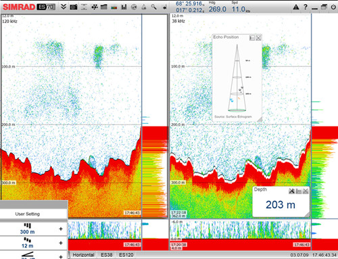Click the 200.0 m depth label in 38 kHz echogram
338x259 pixels.
coord(178,124)
